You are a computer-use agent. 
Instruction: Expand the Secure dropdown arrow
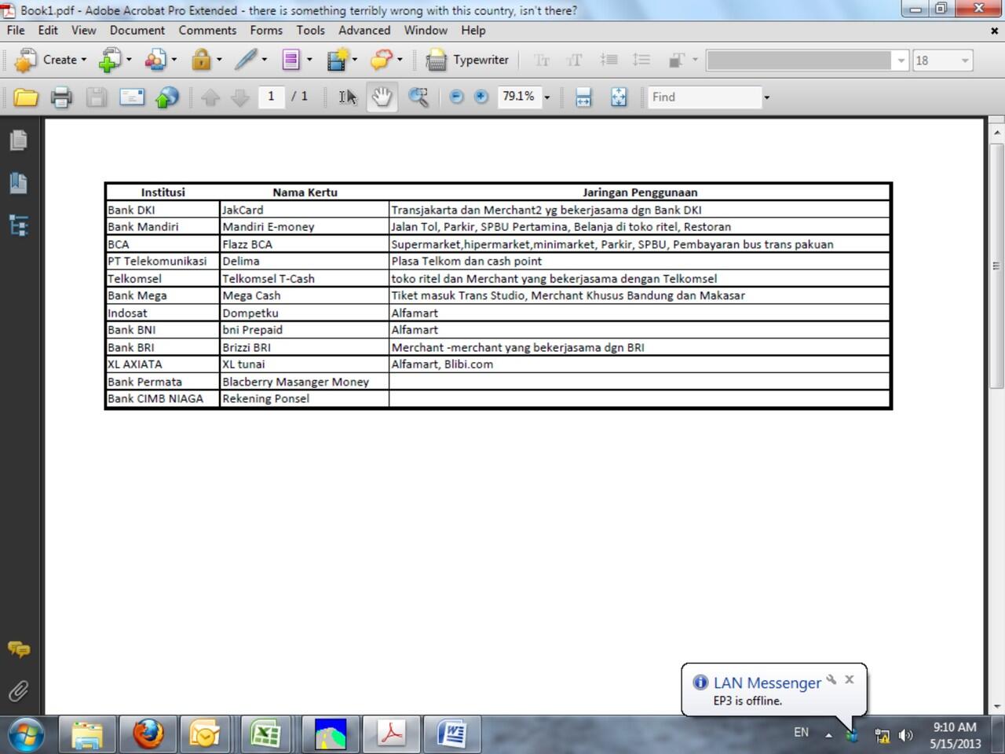click(219, 60)
